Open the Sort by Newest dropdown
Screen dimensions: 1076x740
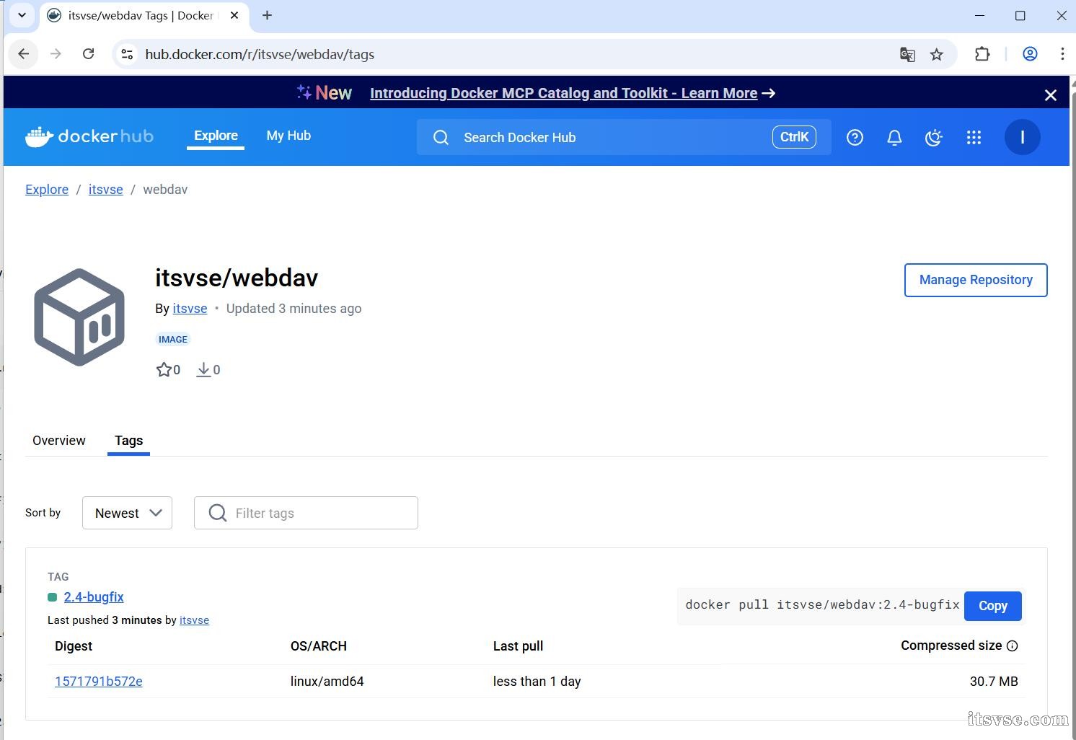coord(127,513)
